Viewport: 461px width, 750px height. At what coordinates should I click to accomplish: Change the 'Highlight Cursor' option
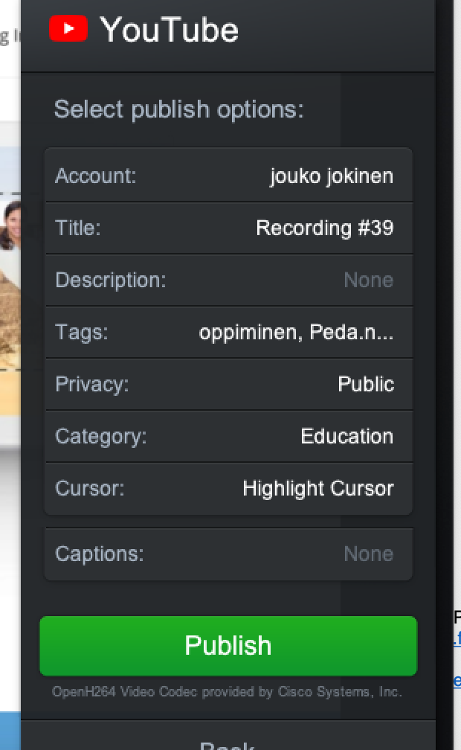[x=317, y=488]
